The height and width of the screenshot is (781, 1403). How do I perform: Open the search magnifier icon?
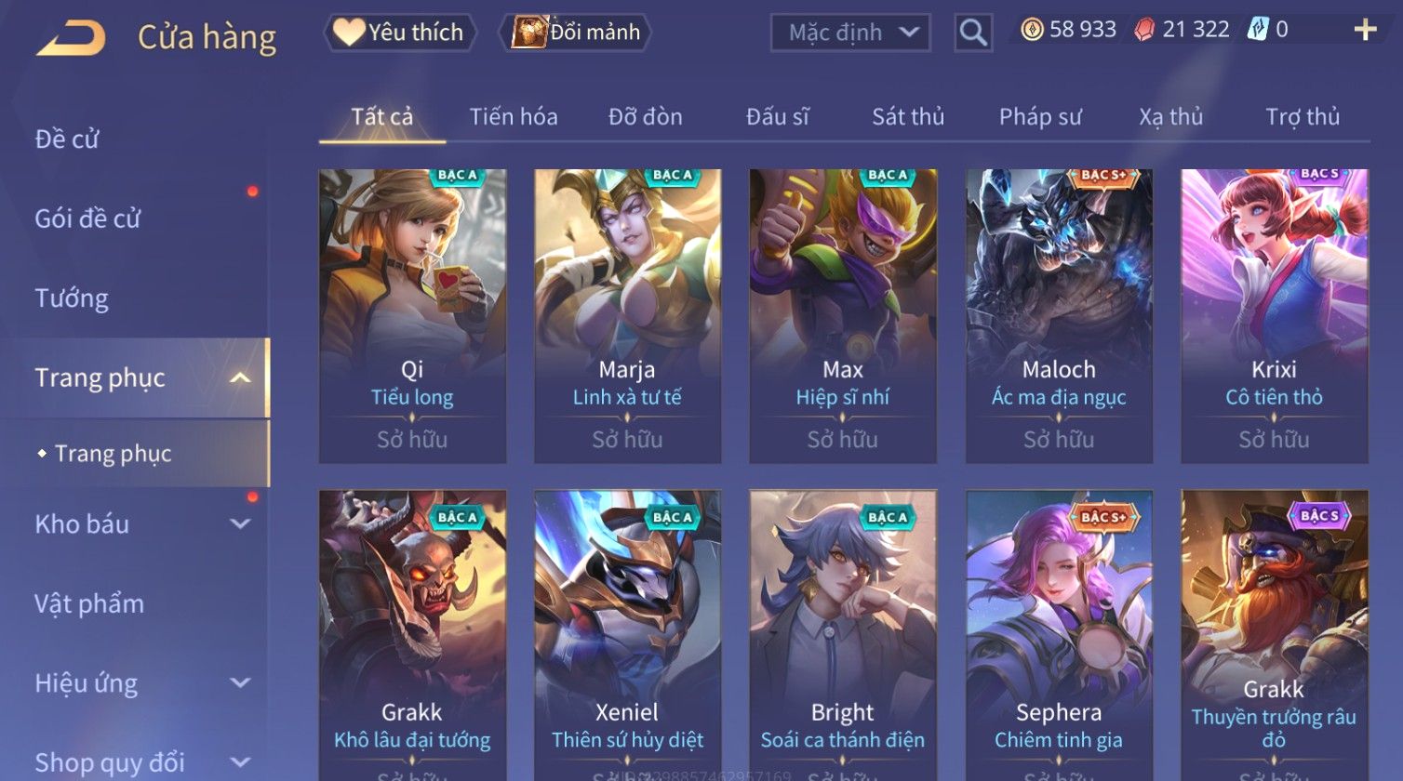[973, 33]
